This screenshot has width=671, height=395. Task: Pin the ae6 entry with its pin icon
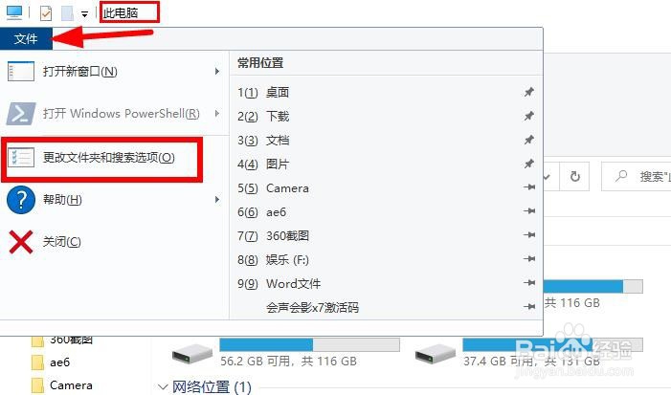[x=529, y=210]
